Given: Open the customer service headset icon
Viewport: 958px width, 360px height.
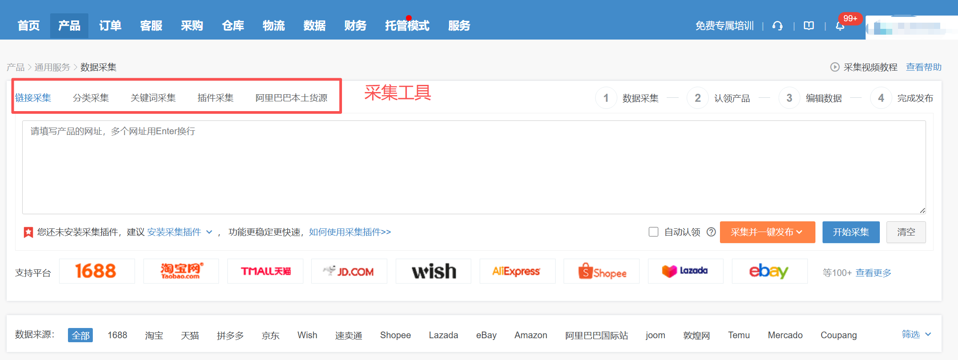Looking at the screenshot, I should tap(777, 26).
